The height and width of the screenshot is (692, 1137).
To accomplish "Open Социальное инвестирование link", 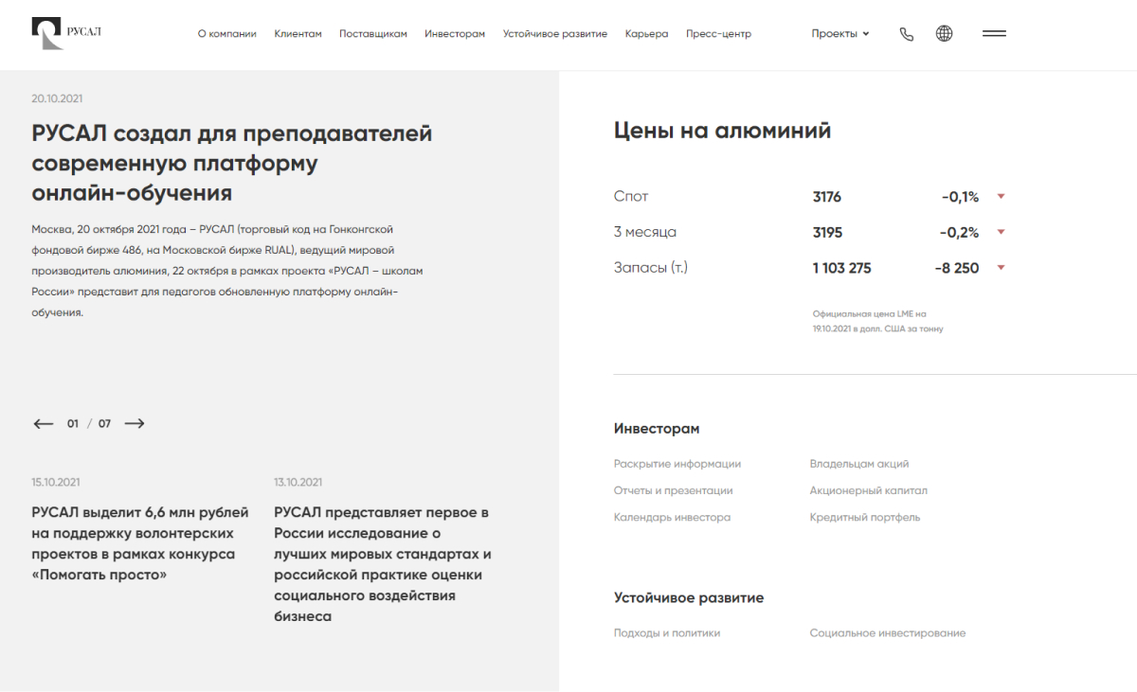I will pos(888,632).
